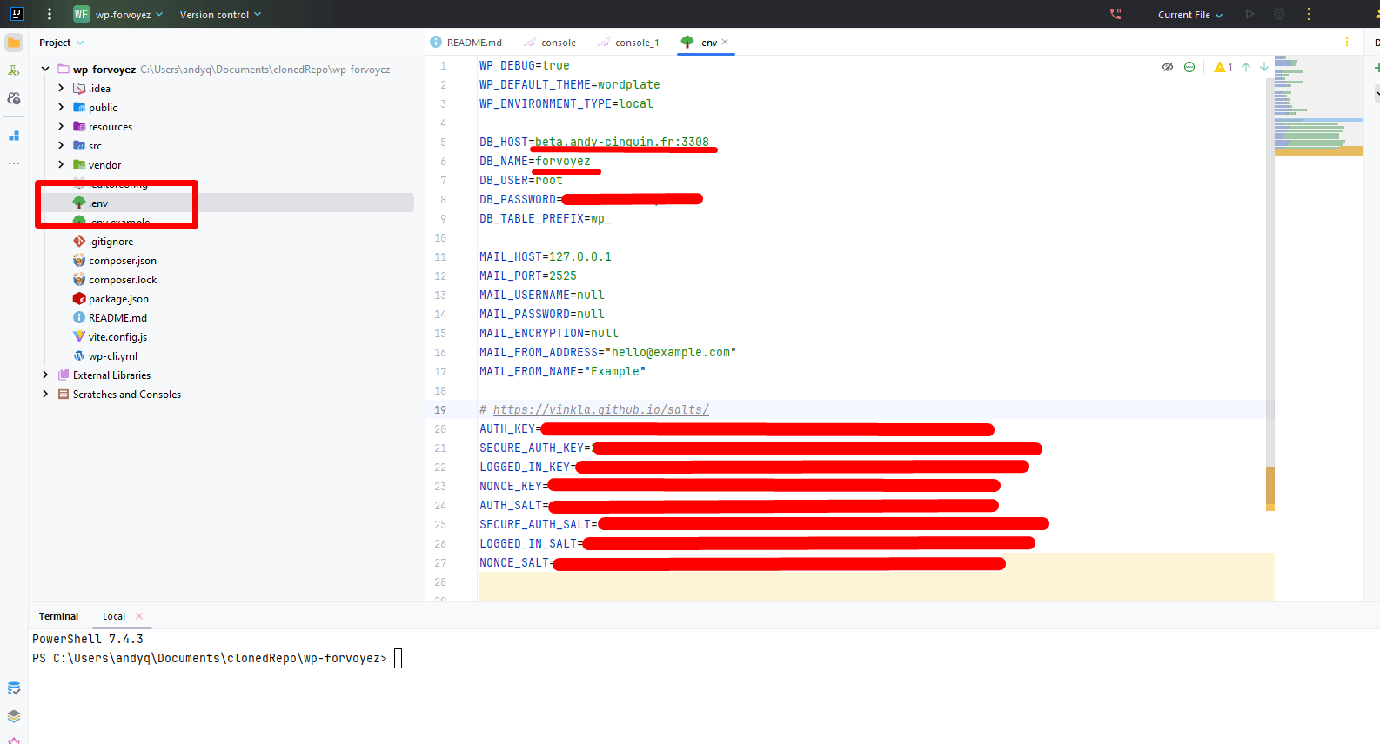Expand the .idea folder
Screen dimensions: 1380x744
[x=61, y=88]
